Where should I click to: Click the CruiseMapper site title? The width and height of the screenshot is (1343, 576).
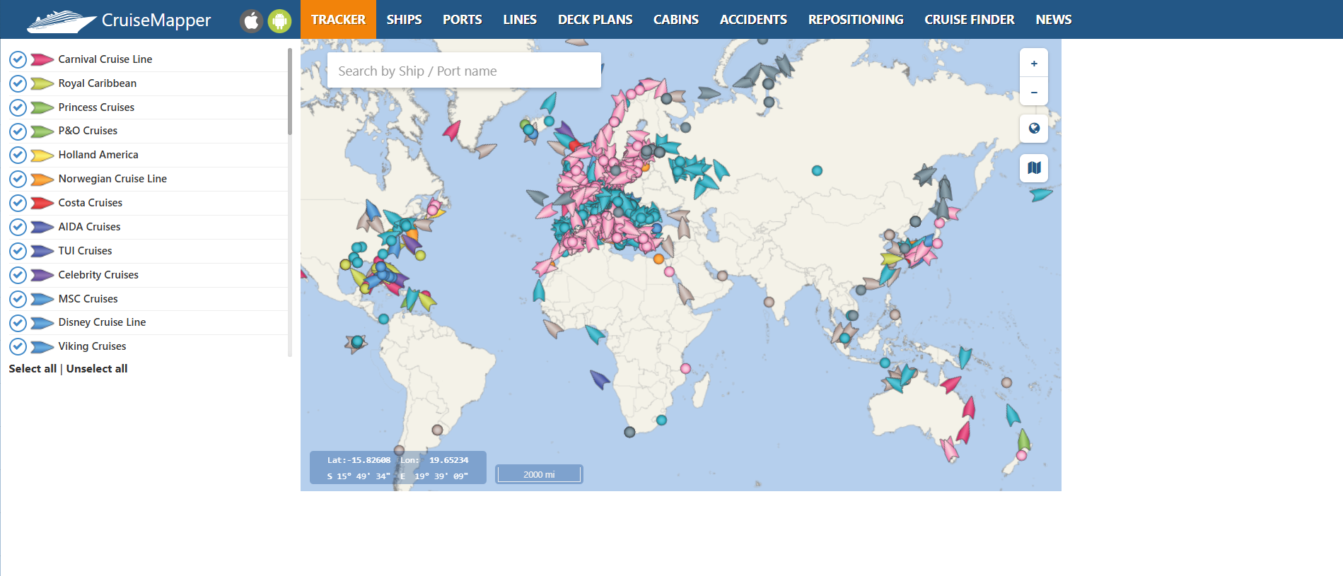[x=156, y=20]
